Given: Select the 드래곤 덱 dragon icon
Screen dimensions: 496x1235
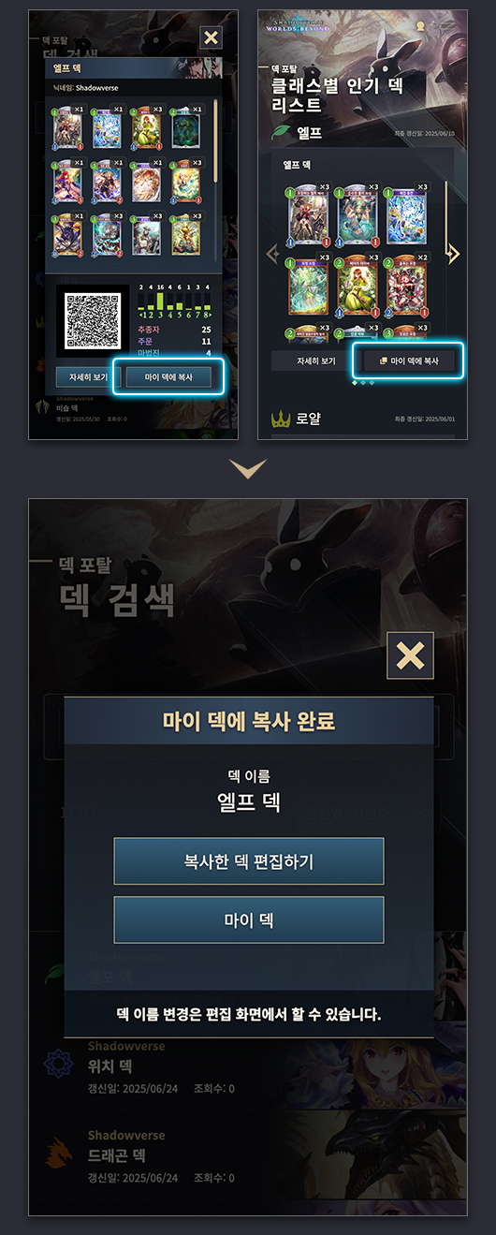Looking at the screenshot, I should pyautogui.click(x=59, y=1152).
